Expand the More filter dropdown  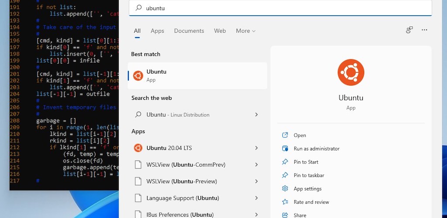[x=245, y=31]
